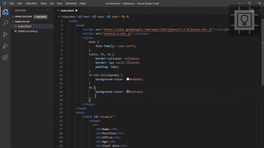Expand the Open Editors section
This screenshot has height=148, width=264.
[13, 16]
